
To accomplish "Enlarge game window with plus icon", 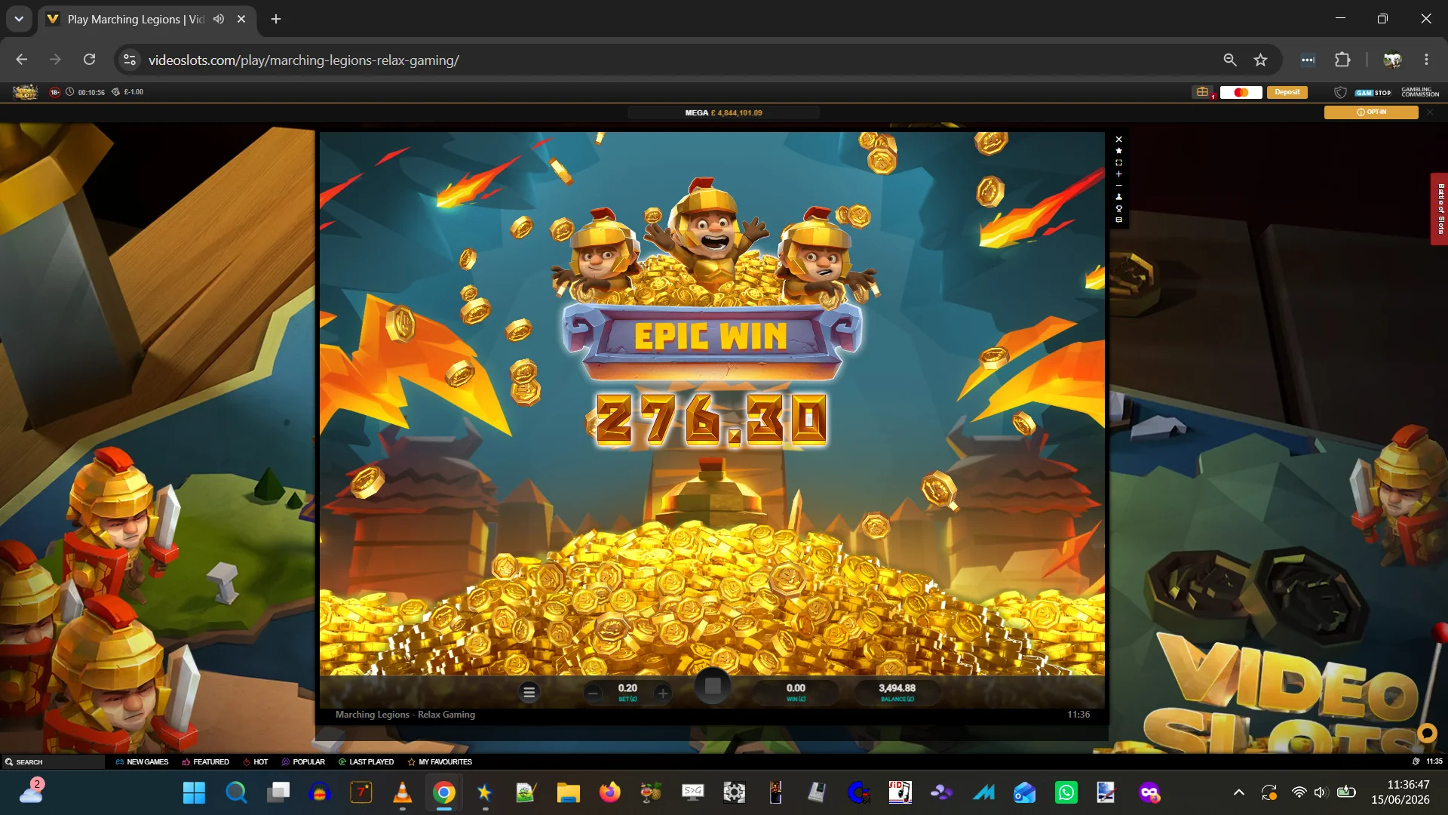I will tap(1119, 174).
